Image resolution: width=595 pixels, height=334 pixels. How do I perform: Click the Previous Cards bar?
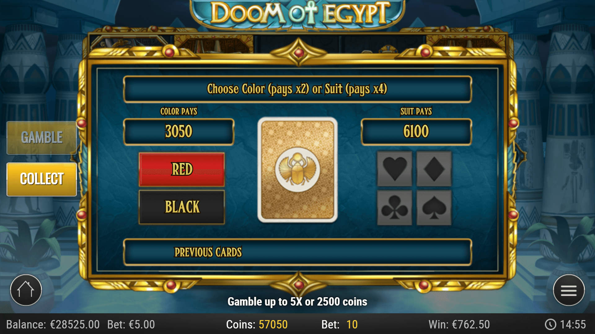pos(297,252)
